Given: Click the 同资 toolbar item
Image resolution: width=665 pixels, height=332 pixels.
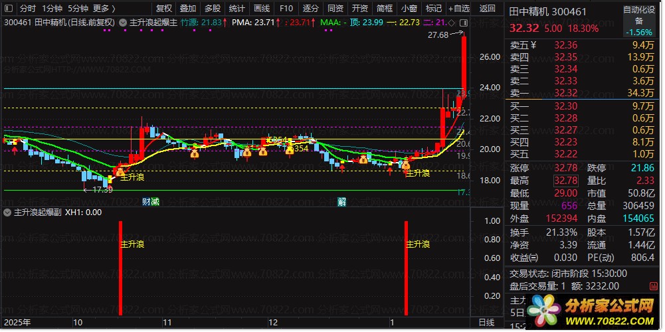Looking at the screenshot, I should (335, 8).
